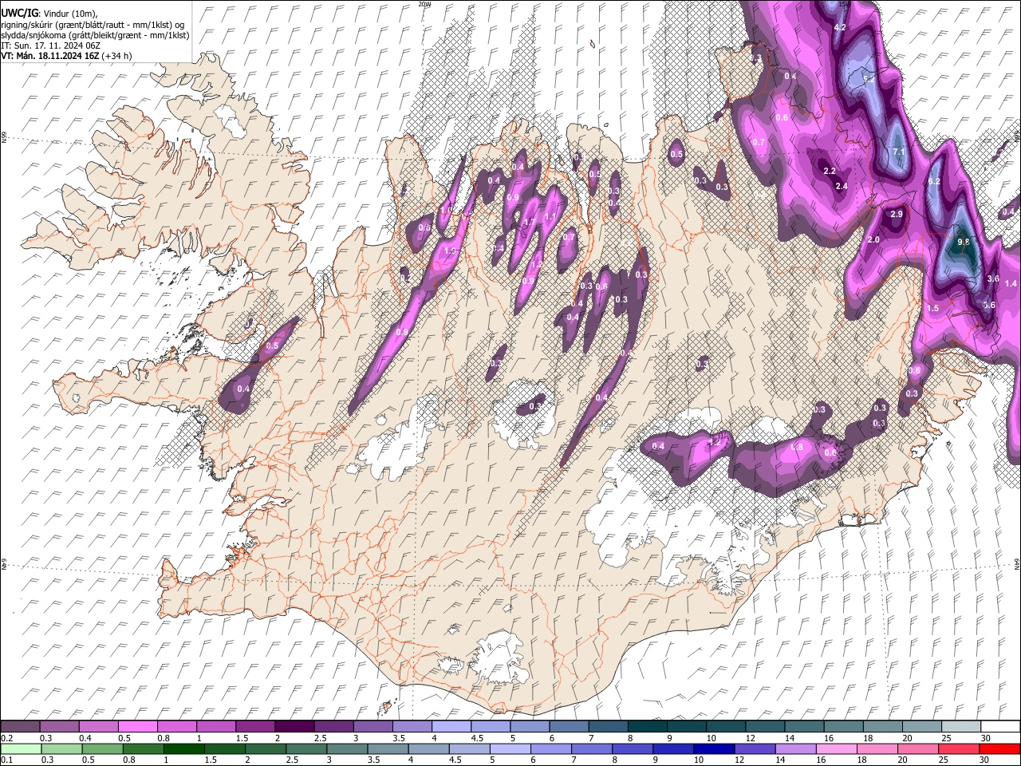Click the 2.2 precipitation value on the map

pos(829,171)
